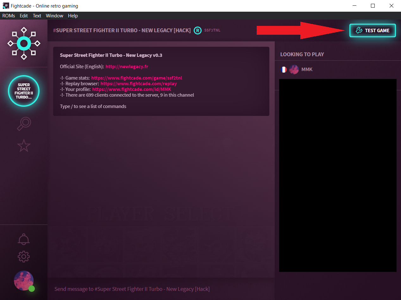Open the Help menu
The height and width of the screenshot is (300, 401).
click(x=73, y=16)
